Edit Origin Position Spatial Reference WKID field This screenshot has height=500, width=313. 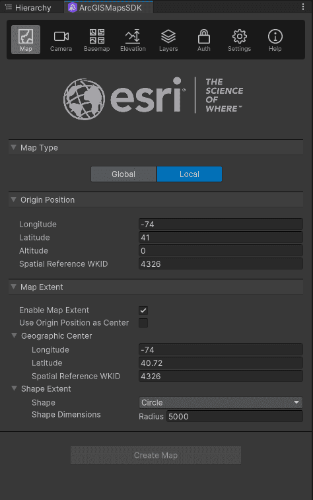pos(221,264)
